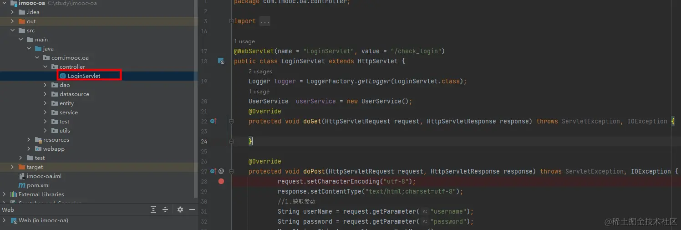Click the webapp web folder icon

[x=38, y=149]
